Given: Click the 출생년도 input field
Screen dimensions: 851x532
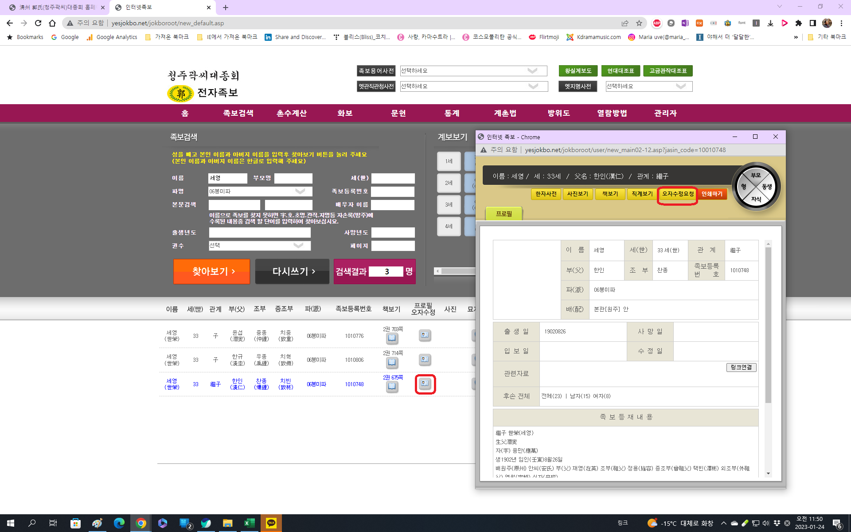Looking at the screenshot, I should 260,233.
